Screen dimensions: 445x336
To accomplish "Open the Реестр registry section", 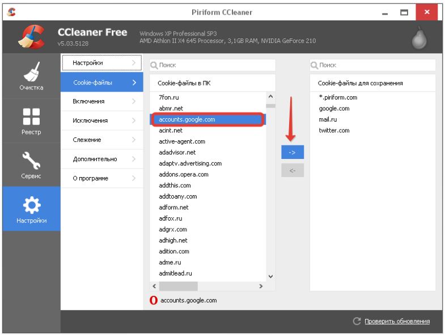I will tap(31, 121).
